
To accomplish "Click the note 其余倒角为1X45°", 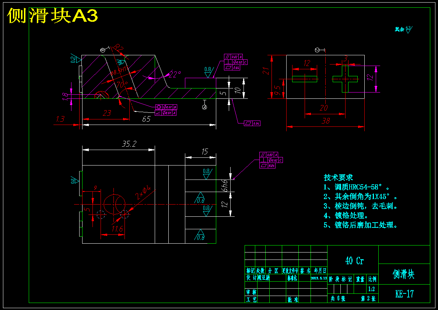I will click(360, 196).
